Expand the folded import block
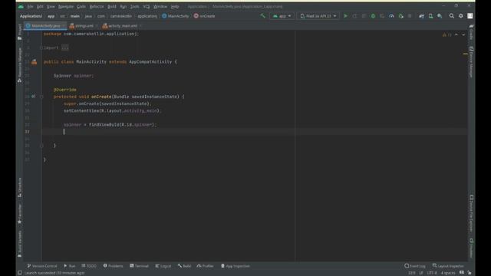 tap(64, 48)
